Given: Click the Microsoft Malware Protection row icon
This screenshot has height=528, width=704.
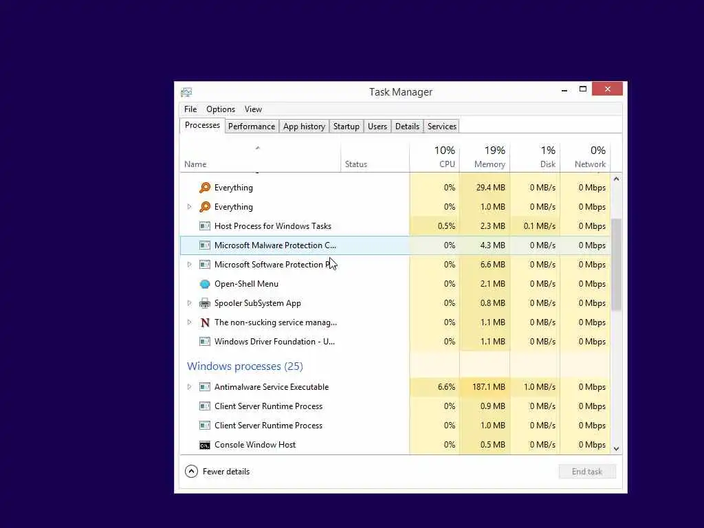Looking at the screenshot, I should click(x=205, y=245).
